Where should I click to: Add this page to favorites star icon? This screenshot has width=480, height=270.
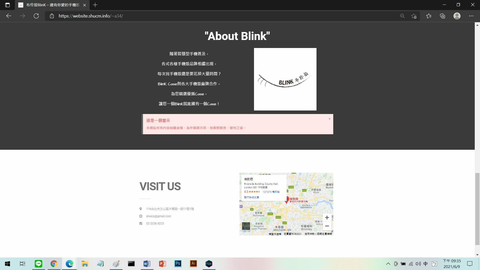(414, 16)
